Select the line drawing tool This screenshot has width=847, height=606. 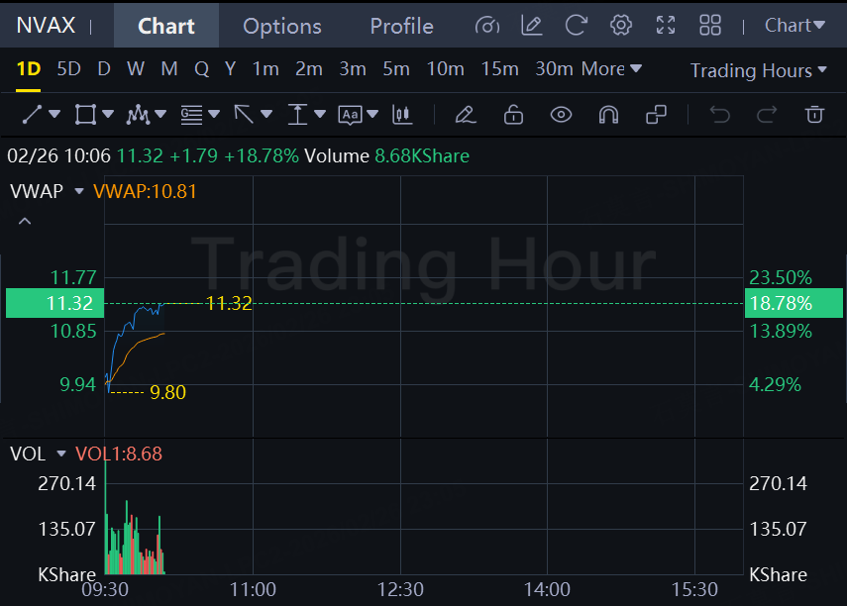pyautogui.click(x=32, y=115)
